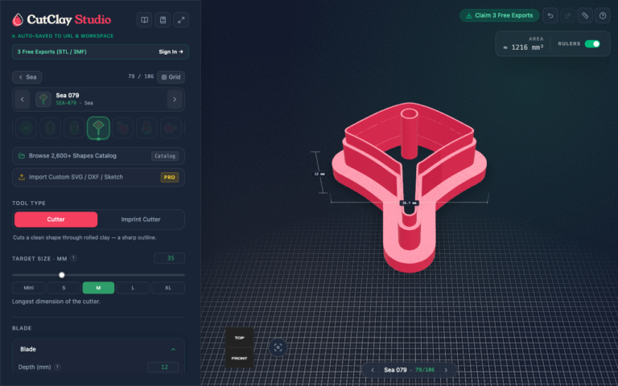Show Target Size help tooltip icon
Image resolution: width=618 pixels, height=386 pixels.
pyautogui.click(x=73, y=258)
